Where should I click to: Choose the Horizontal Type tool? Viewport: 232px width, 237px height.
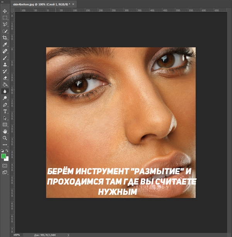click(x=5, y=111)
